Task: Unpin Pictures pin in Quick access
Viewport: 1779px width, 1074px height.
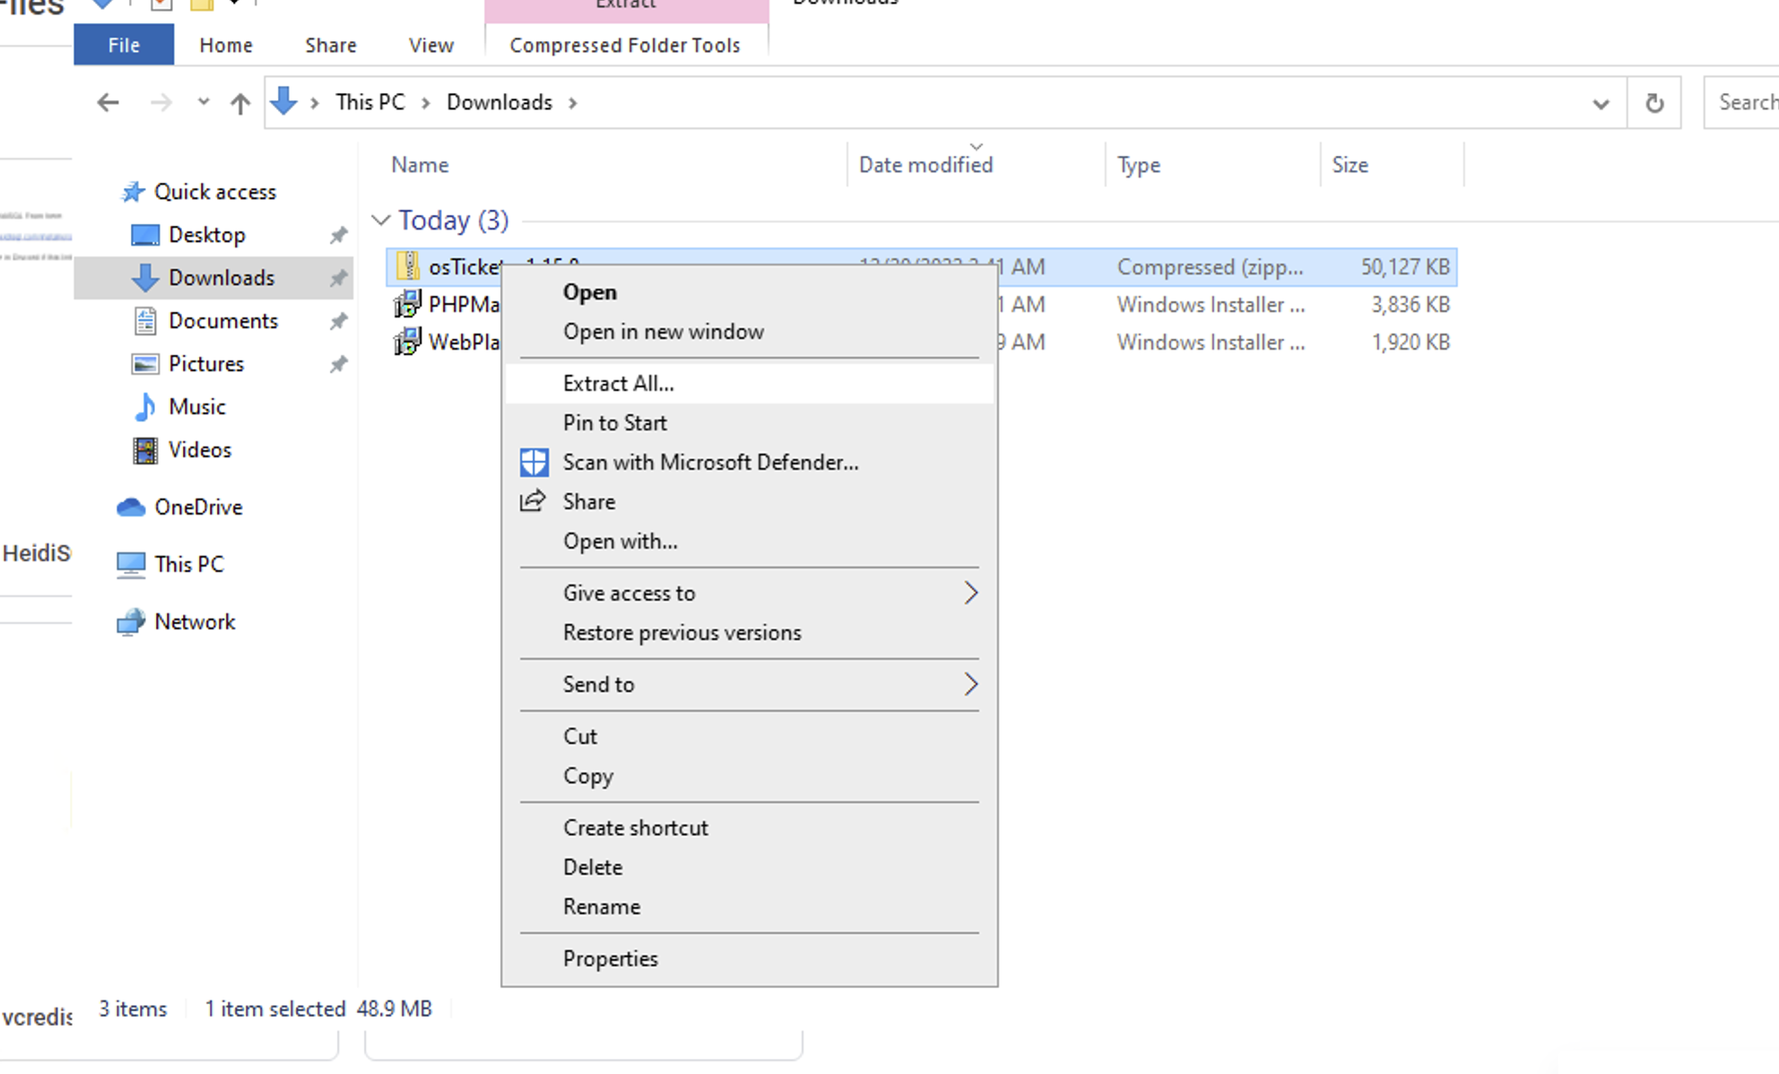Action: [338, 364]
